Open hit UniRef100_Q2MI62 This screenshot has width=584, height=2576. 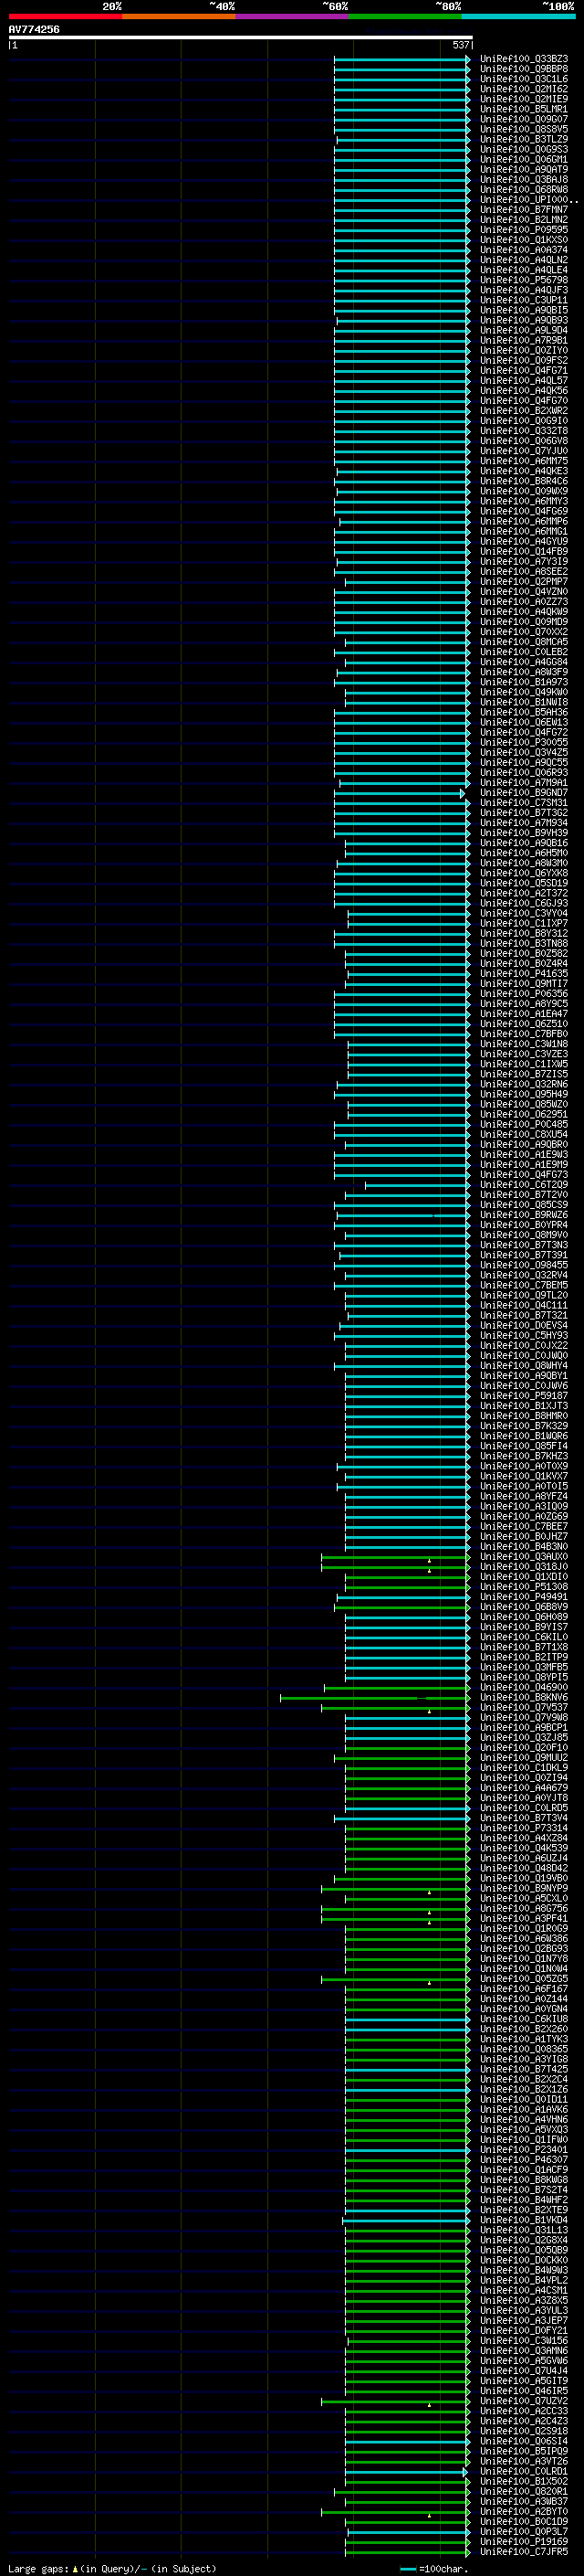click(524, 89)
